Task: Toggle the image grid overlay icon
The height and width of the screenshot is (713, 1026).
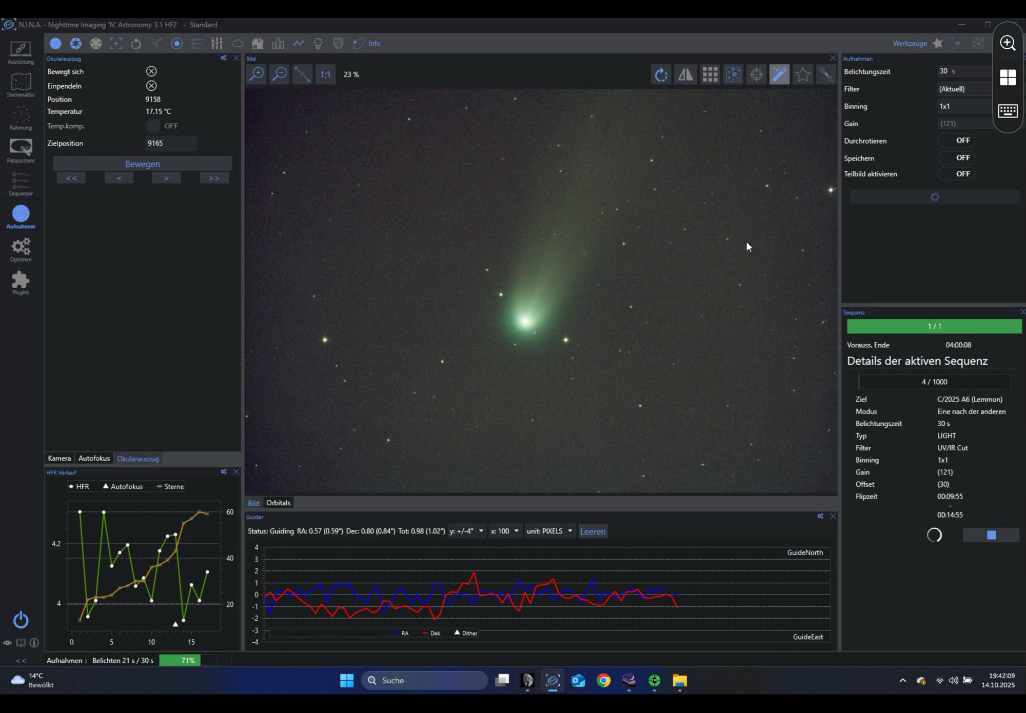Action: 709,74
